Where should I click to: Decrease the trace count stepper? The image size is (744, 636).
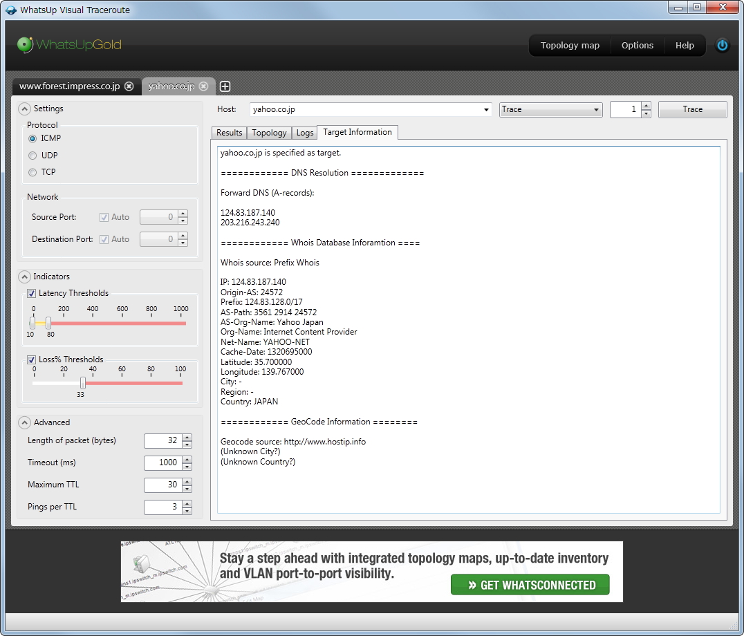tap(646, 114)
